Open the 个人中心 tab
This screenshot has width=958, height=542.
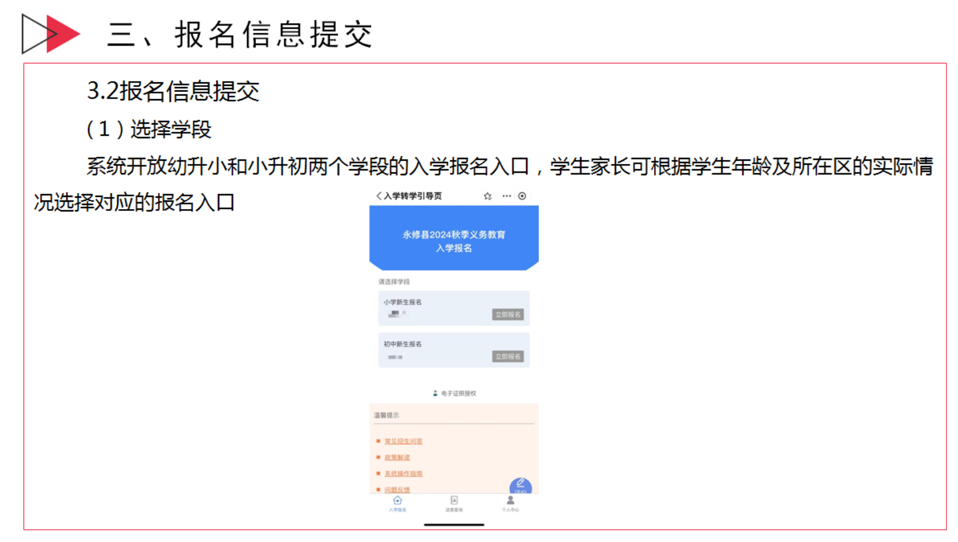click(x=510, y=503)
